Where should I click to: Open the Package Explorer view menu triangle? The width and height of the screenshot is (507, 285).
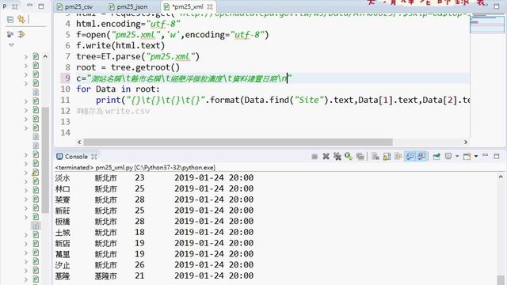11,45
